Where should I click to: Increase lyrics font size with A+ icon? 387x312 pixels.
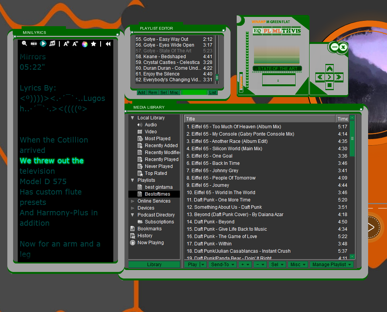click(66, 44)
